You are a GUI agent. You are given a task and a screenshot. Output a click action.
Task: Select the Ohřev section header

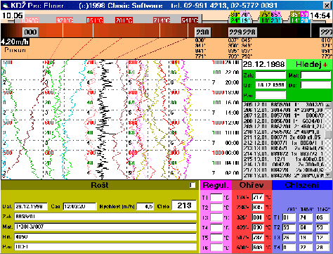252,185
